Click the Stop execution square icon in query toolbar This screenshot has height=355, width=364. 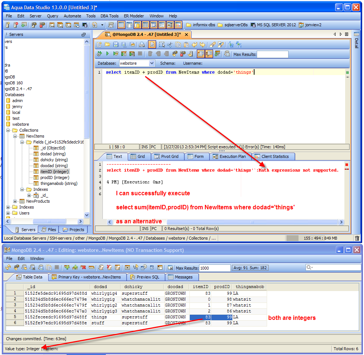[140, 54]
